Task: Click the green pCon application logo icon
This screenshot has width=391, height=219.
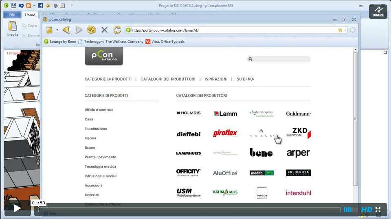Action: point(6,5)
